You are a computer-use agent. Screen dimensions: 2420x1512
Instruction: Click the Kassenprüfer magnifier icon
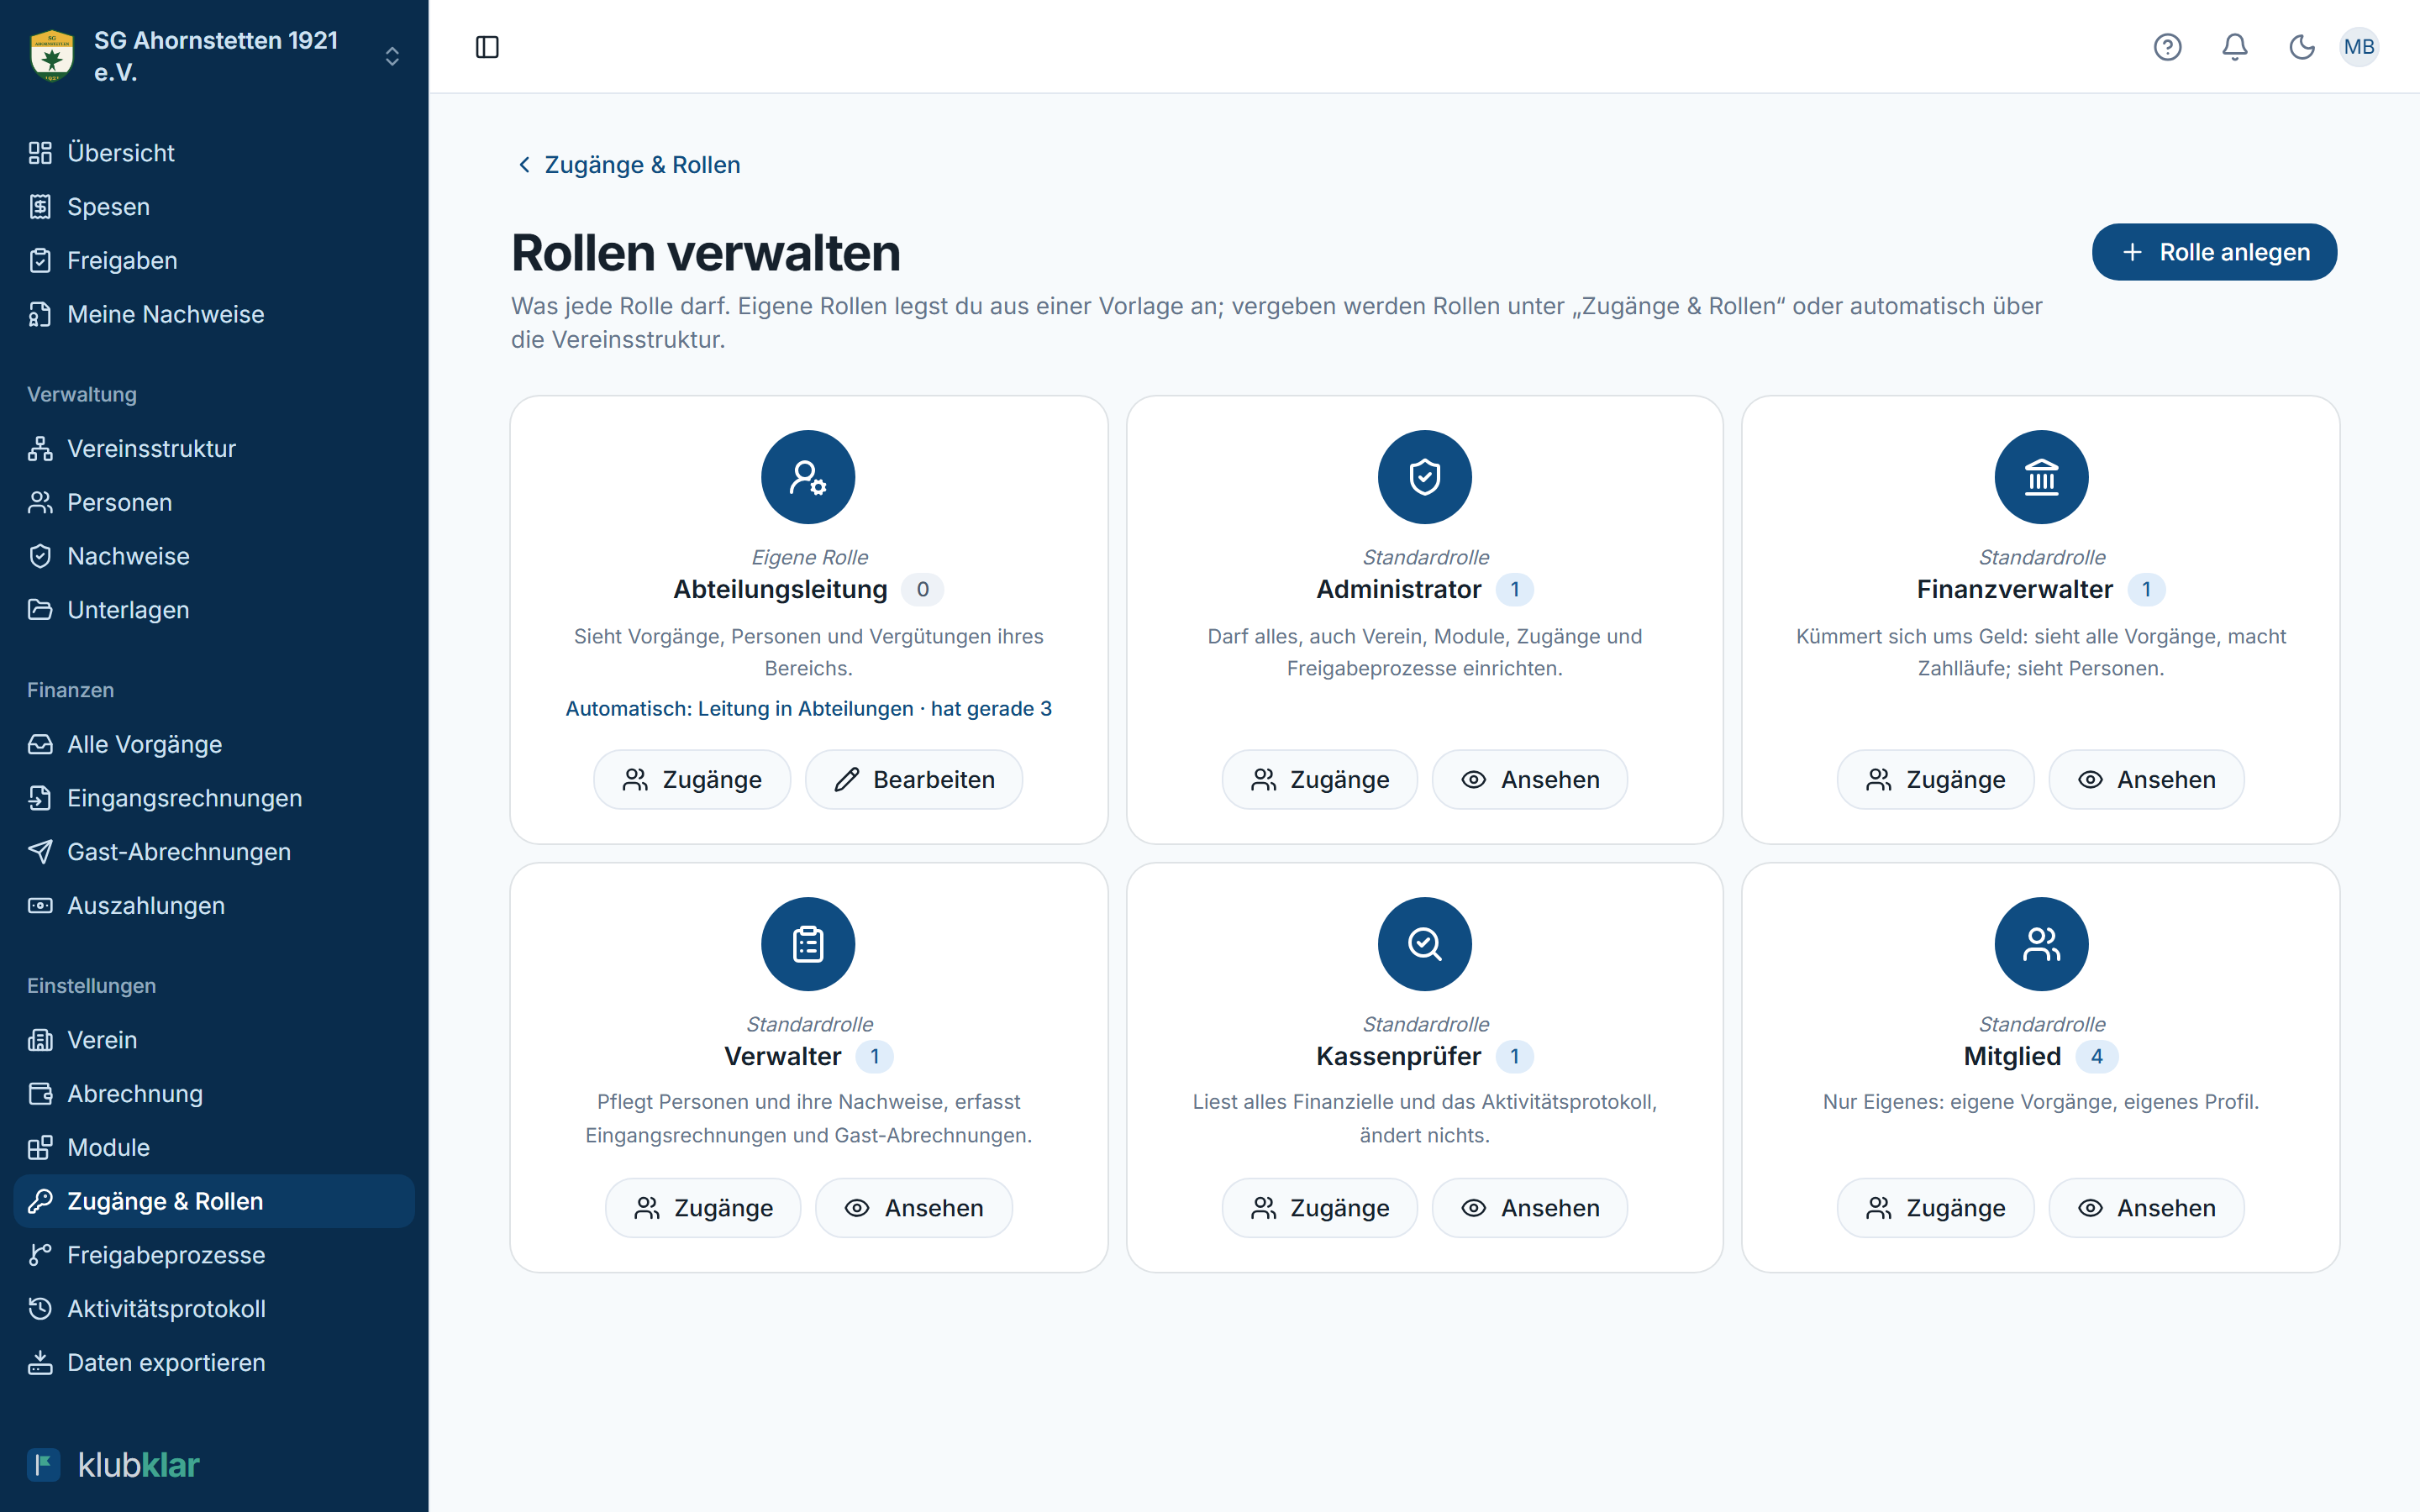point(1424,944)
